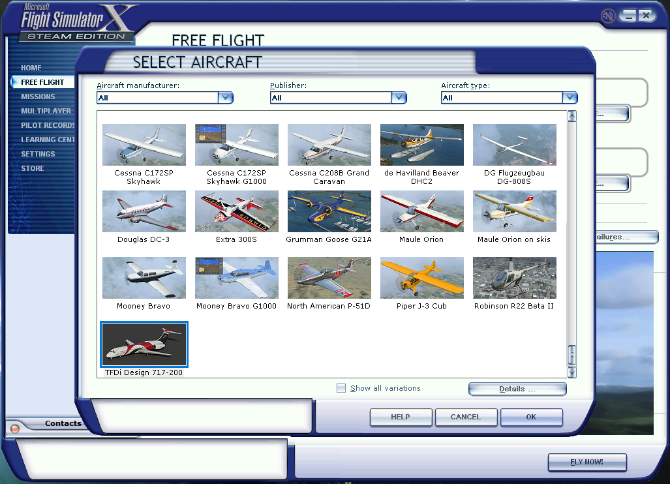
Task: Open the Aircraft type dropdown arrow
Action: pos(570,98)
